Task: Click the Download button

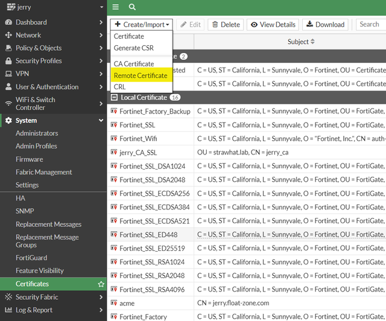Action: (x=325, y=25)
